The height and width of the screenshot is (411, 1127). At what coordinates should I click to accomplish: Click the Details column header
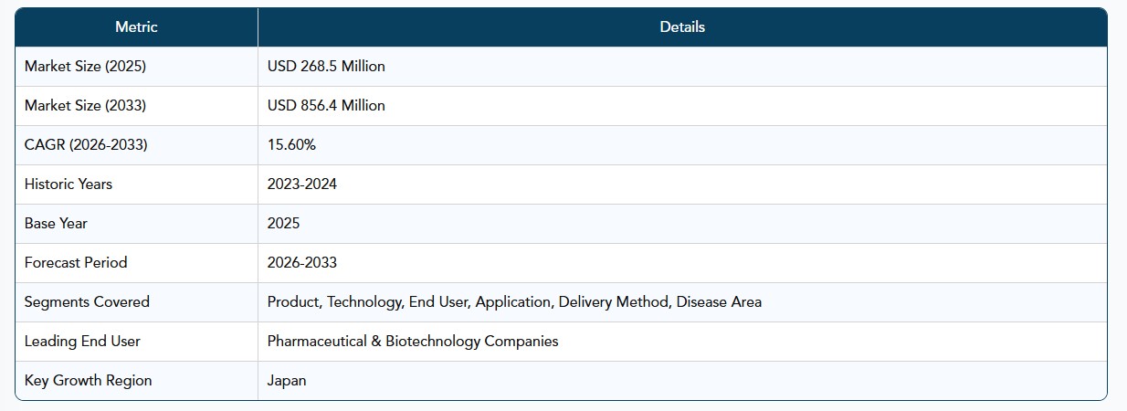682,27
